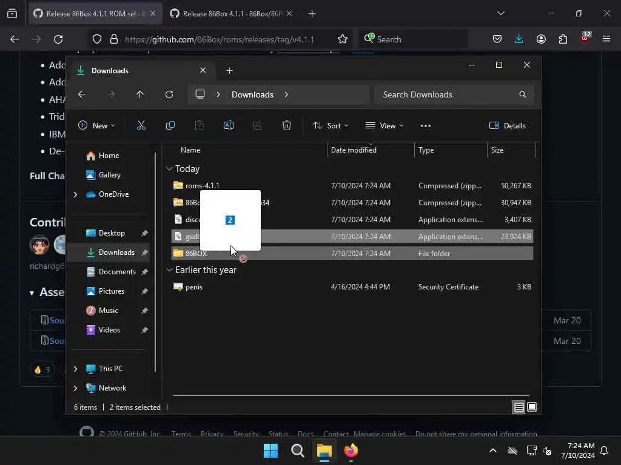The width and height of the screenshot is (621, 465).
Task: Open the Firefox hamburger menu
Action: [606, 39]
